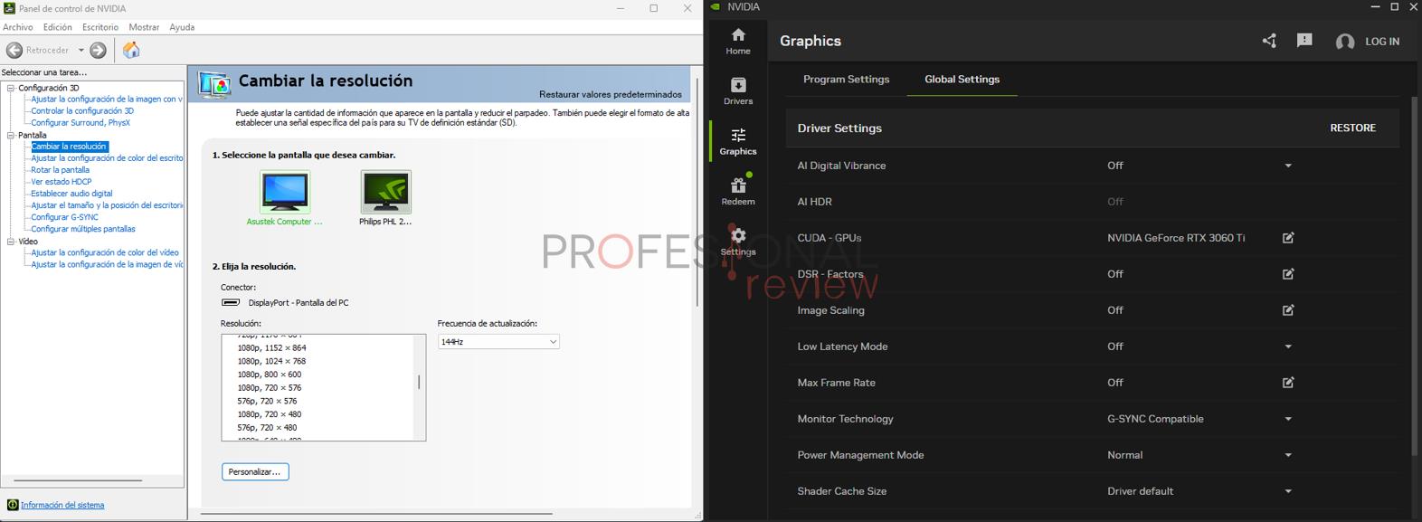
Task: Open Power Management Mode dropdown
Action: 1288,455
